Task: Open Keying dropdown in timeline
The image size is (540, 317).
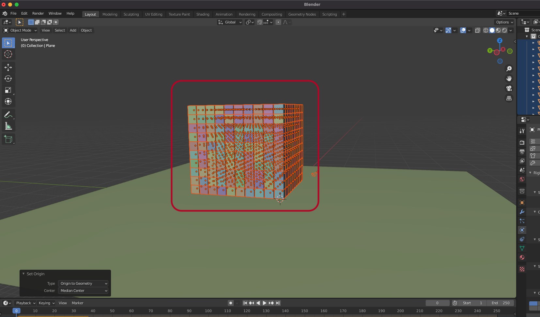Action: pos(46,303)
